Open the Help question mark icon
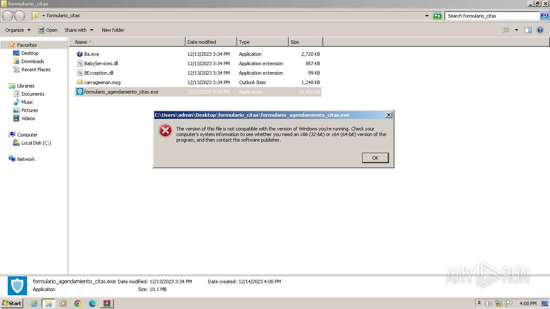The width and height of the screenshot is (550, 309). [x=540, y=30]
